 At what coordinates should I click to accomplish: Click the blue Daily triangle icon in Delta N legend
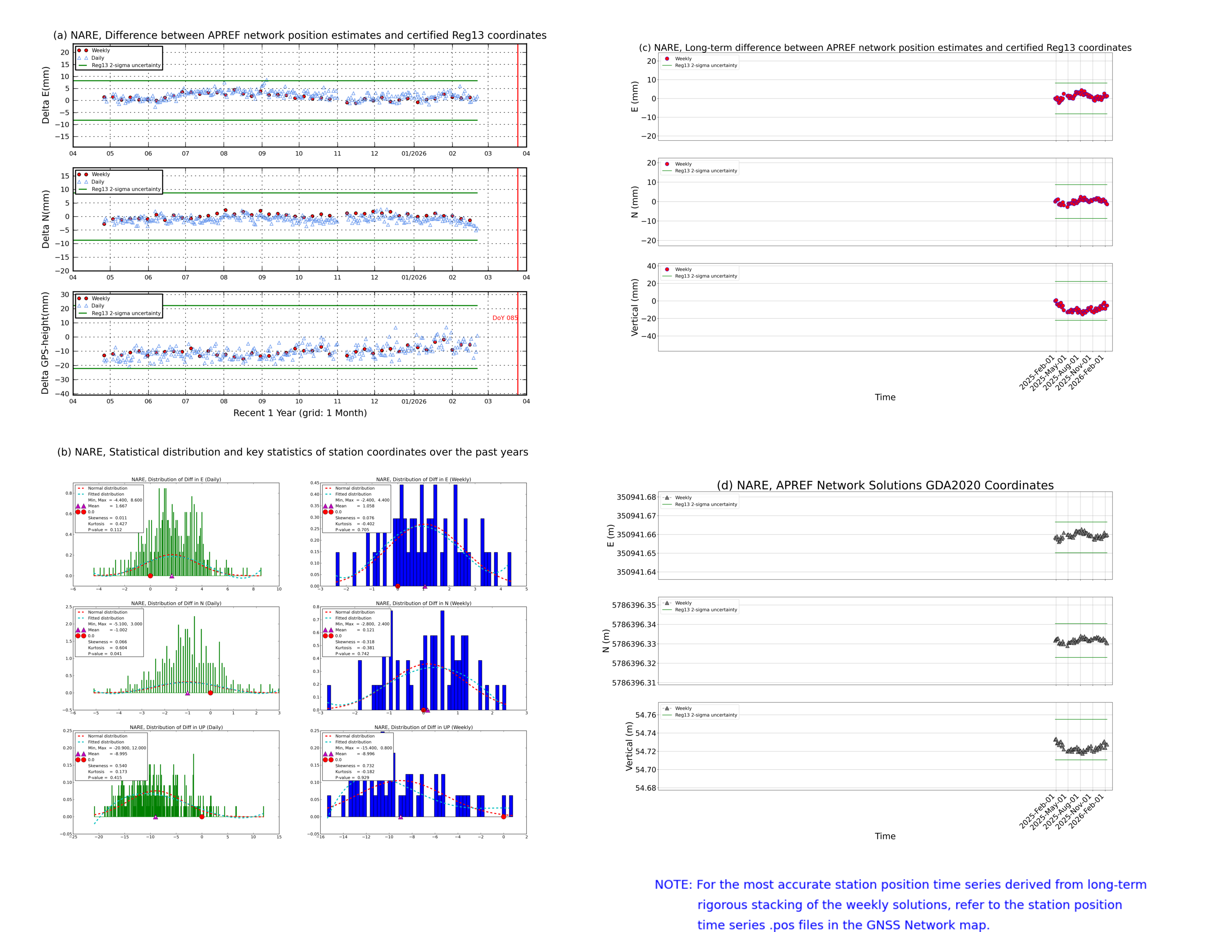pos(80,182)
